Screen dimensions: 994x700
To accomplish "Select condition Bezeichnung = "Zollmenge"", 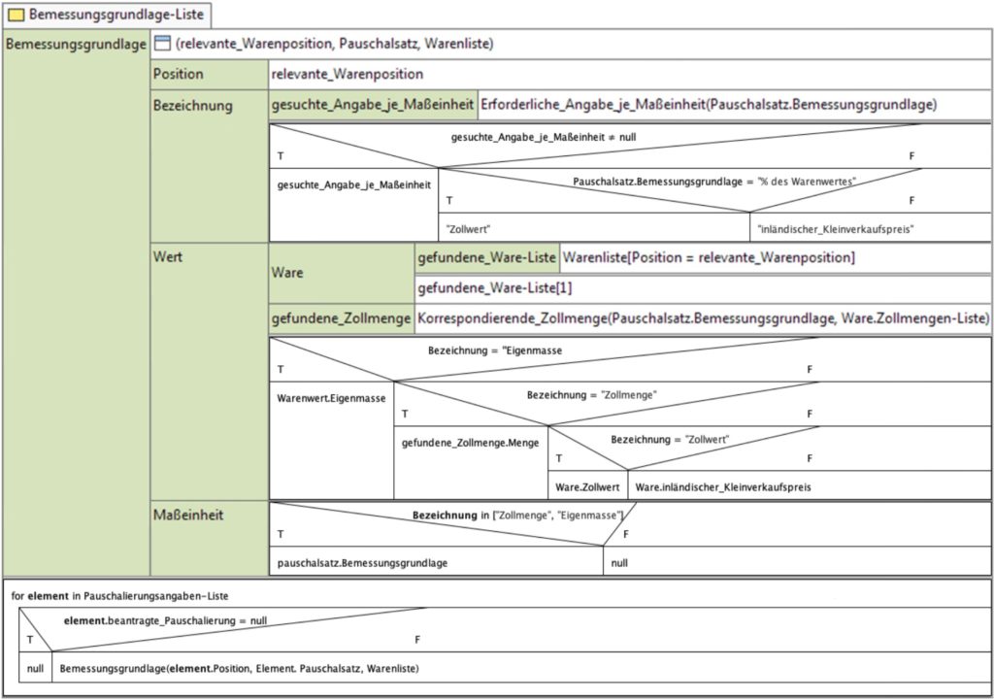I will click(x=591, y=394).
